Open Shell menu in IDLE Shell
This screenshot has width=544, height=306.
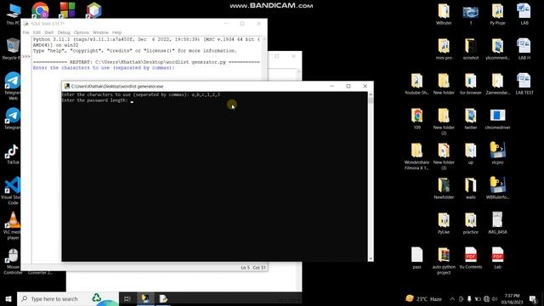(49, 32)
